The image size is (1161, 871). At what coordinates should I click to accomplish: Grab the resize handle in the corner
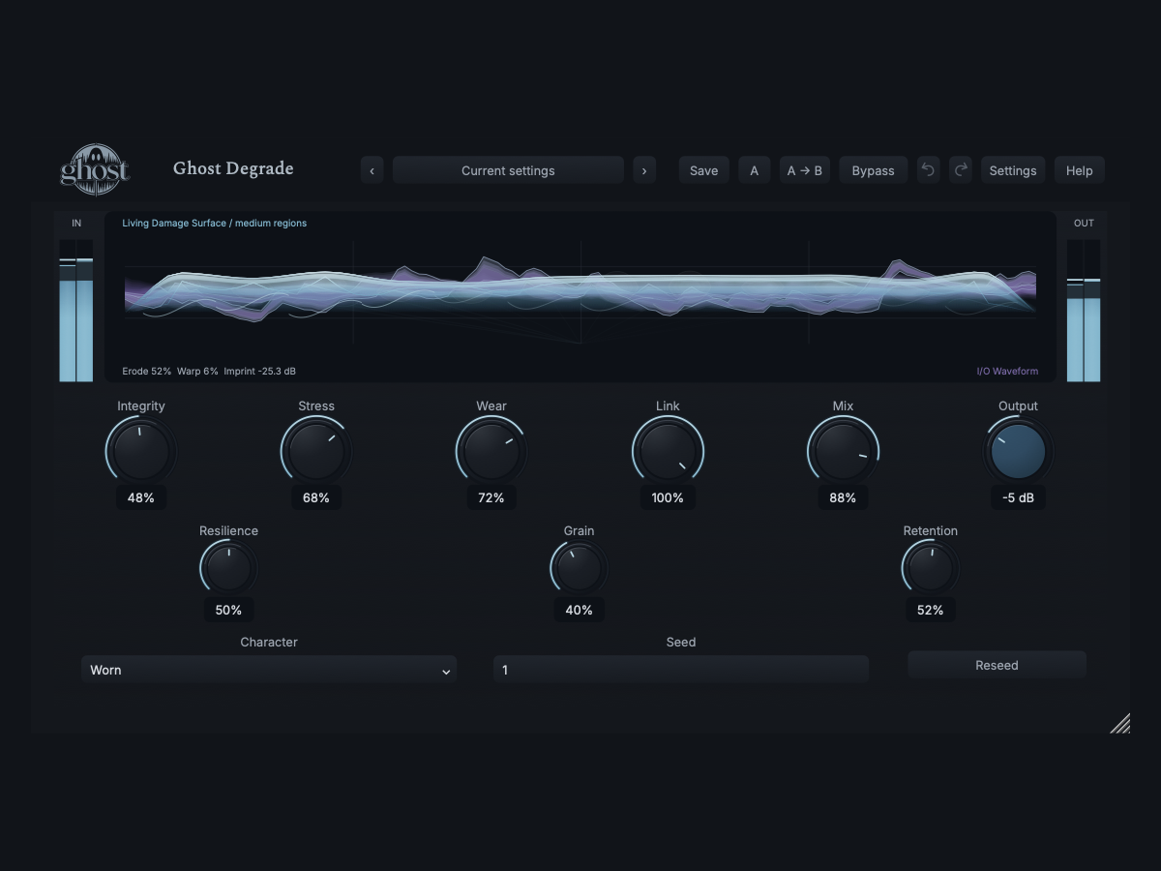(x=1119, y=723)
